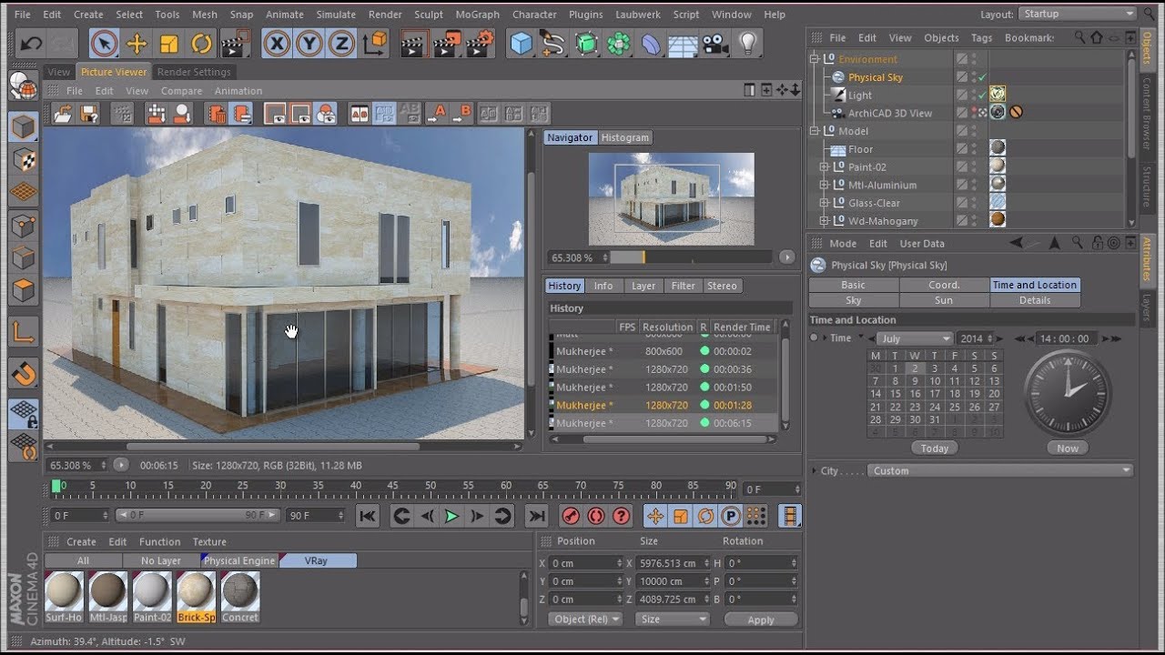
Task: Click the Apply button
Action: 760,620
